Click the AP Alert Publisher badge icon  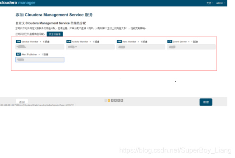[x=18, y=54]
